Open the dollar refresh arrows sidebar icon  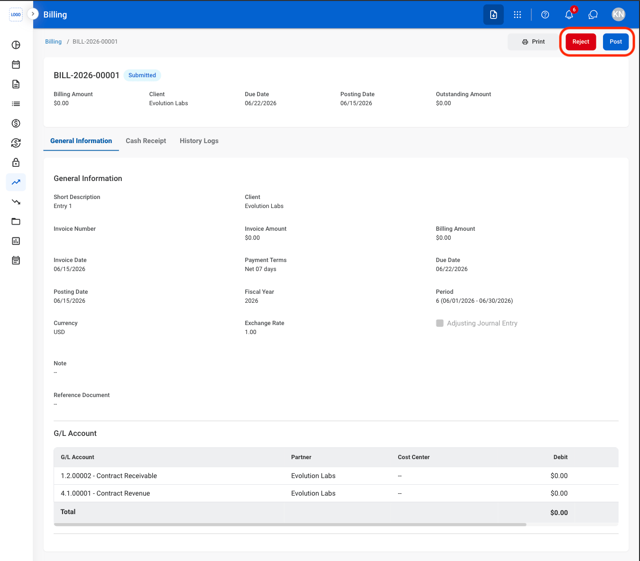(x=16, y=143)
